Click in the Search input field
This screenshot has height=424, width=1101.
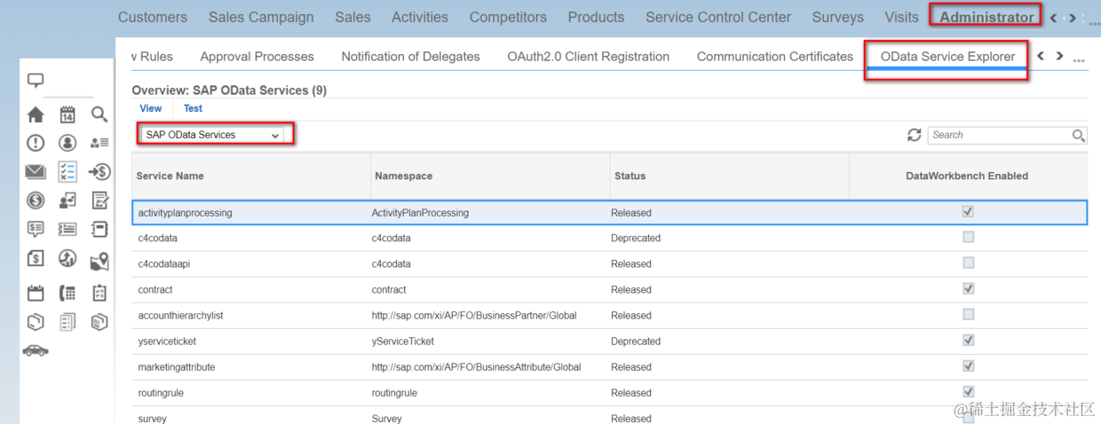click(999, 135)
